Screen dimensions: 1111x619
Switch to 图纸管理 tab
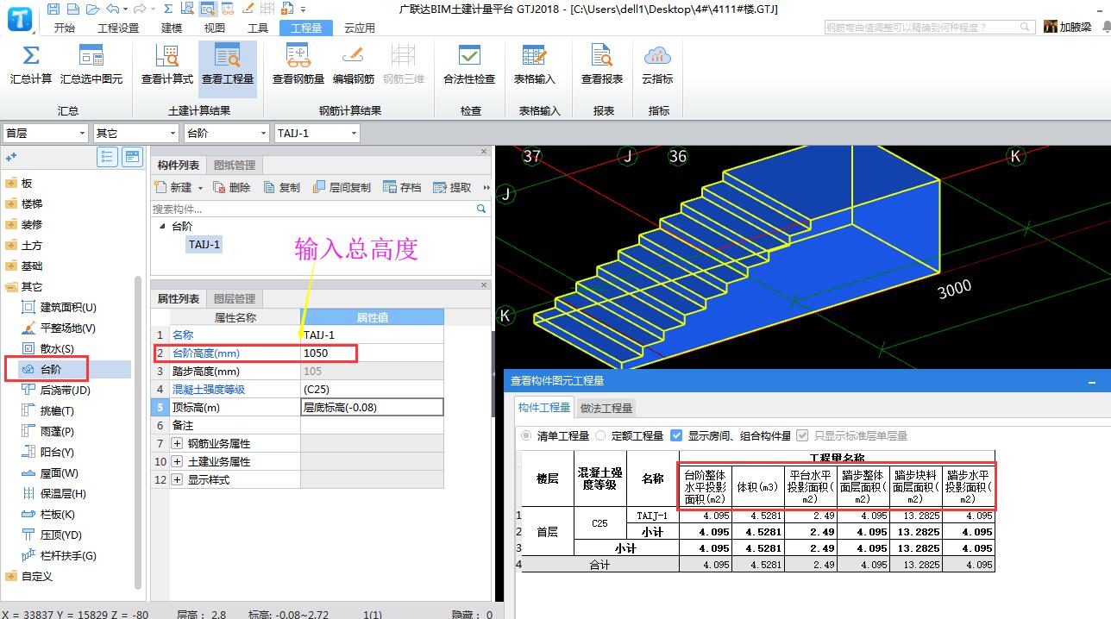tap(235, 165)
